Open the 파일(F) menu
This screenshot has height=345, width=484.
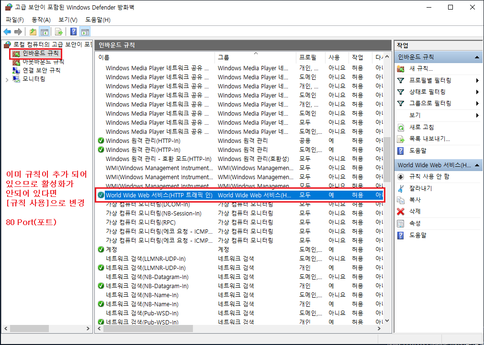pyautogui.click(x=15, y=20)
